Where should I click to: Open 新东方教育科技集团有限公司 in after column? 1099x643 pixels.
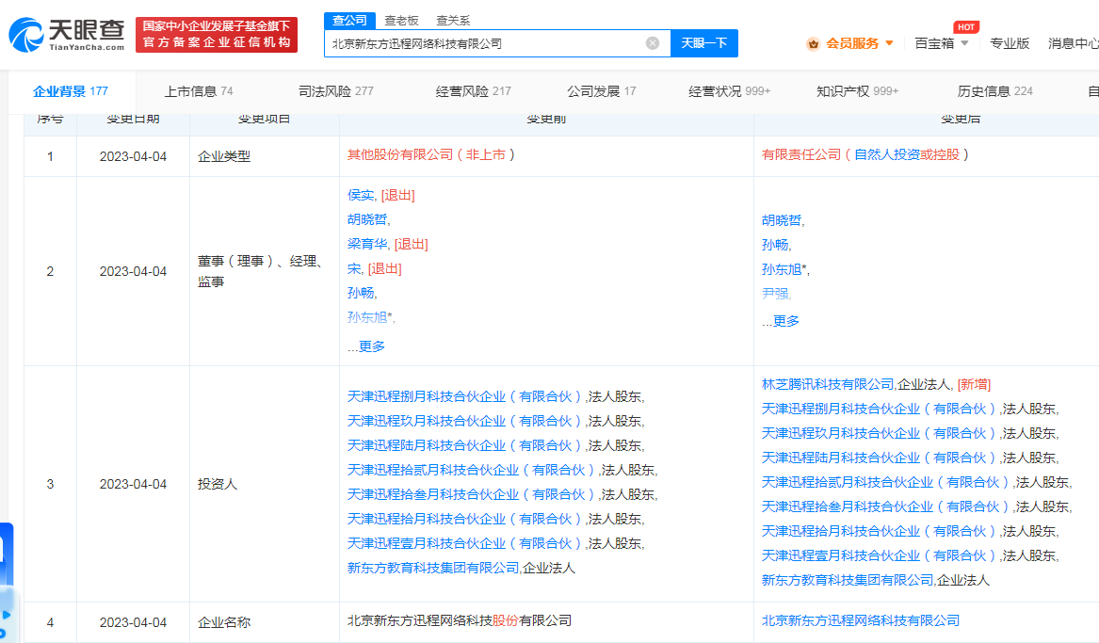pyautogui.click(x=848, y=581)
